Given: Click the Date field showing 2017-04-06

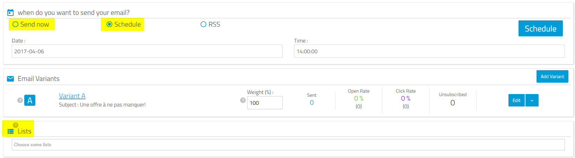Looking at the screenshot, I should (147, 51).
